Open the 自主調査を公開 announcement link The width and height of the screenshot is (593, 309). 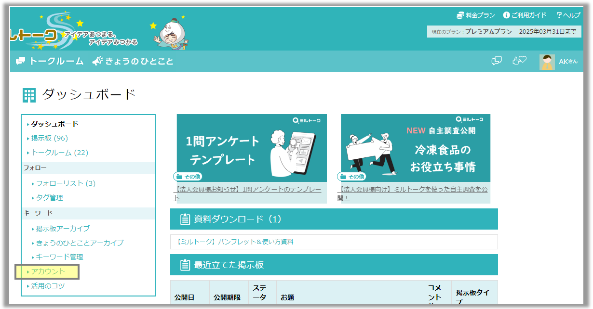pos(413,193)
